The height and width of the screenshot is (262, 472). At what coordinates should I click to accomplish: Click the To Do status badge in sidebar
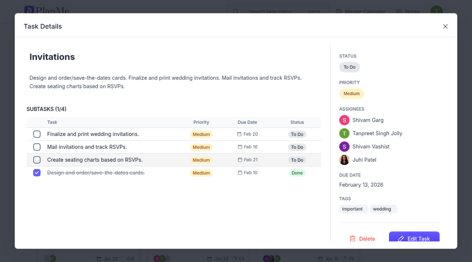(349, 67)
